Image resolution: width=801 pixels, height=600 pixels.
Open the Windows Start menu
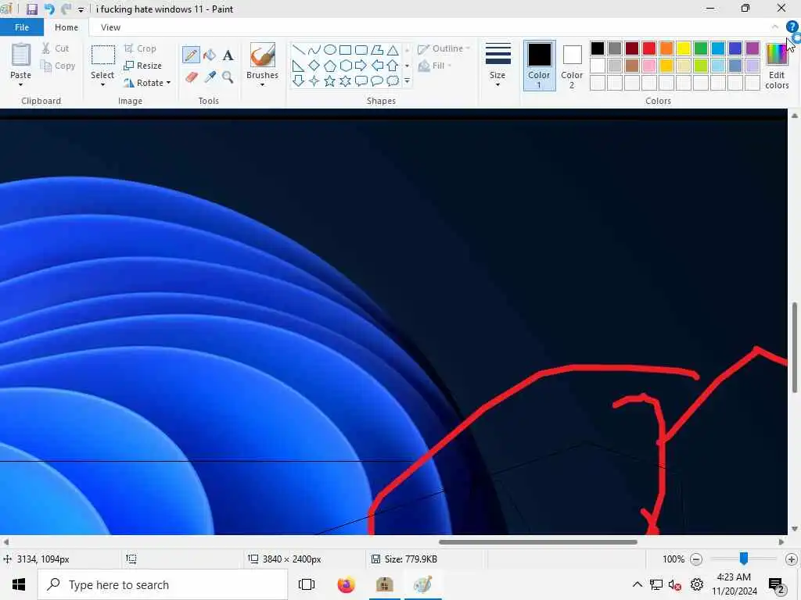click(19, 584)
